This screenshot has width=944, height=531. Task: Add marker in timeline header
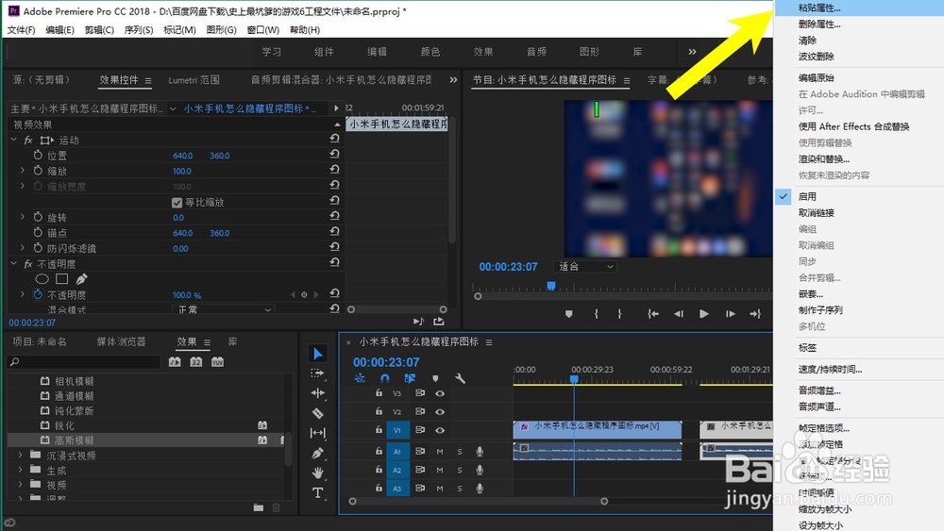point(435,378)
